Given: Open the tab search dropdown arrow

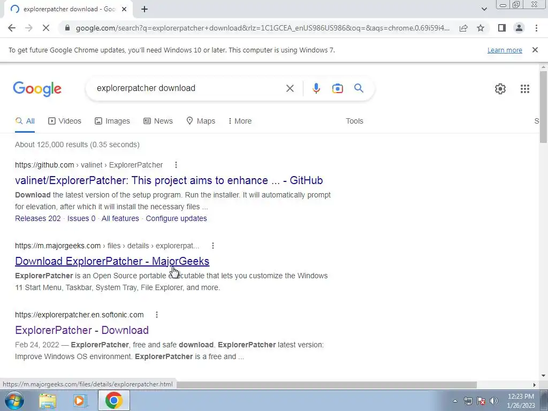Looking at the screenshot, I should coord(484,9).
